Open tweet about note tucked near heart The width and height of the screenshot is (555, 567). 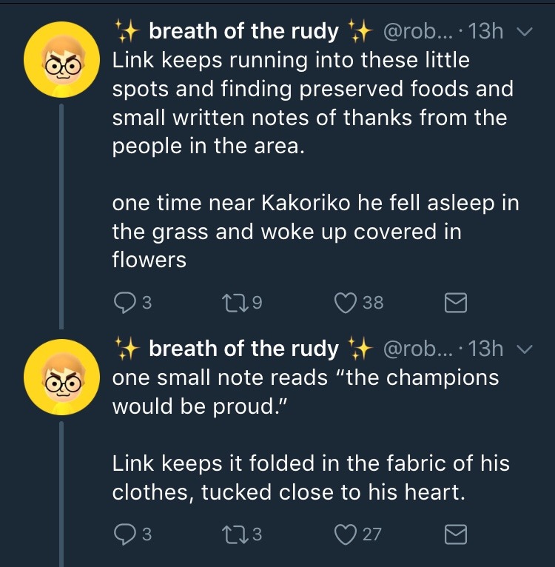click(311, 478)
